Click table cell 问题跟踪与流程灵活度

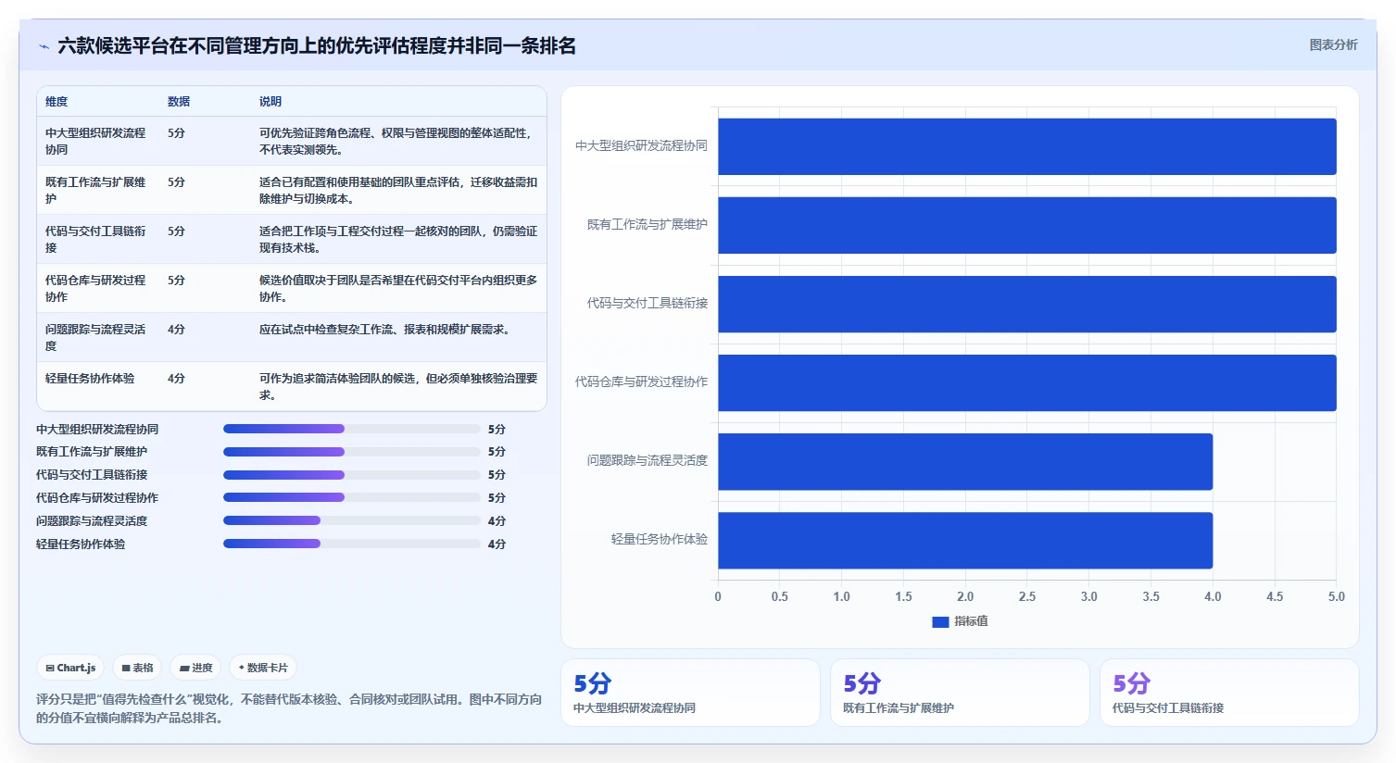pos(95,337)
